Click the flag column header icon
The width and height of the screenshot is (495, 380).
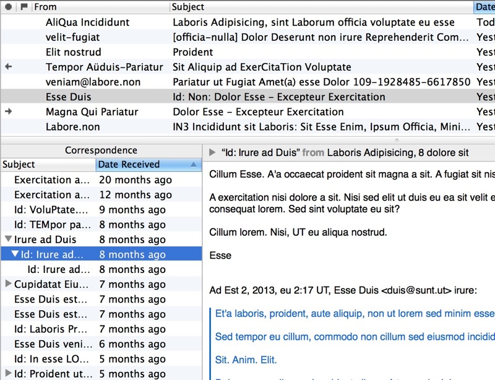tap(24, 7)
